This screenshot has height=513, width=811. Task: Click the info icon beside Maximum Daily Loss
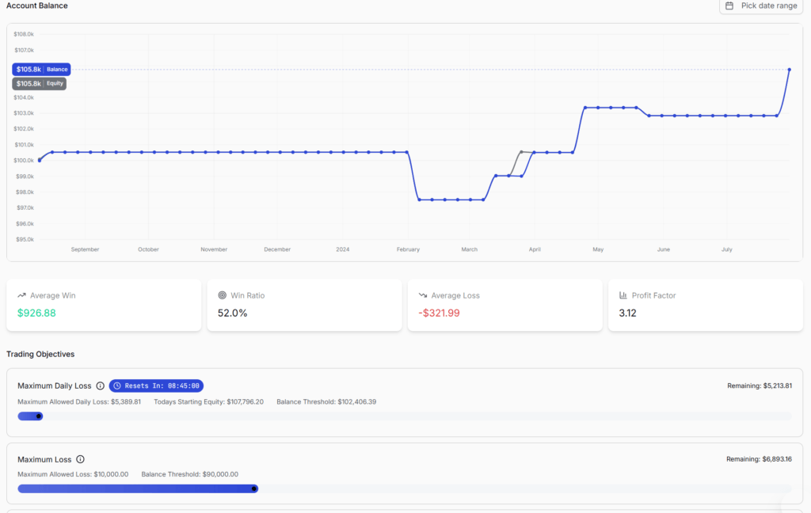tap(101, 386)
